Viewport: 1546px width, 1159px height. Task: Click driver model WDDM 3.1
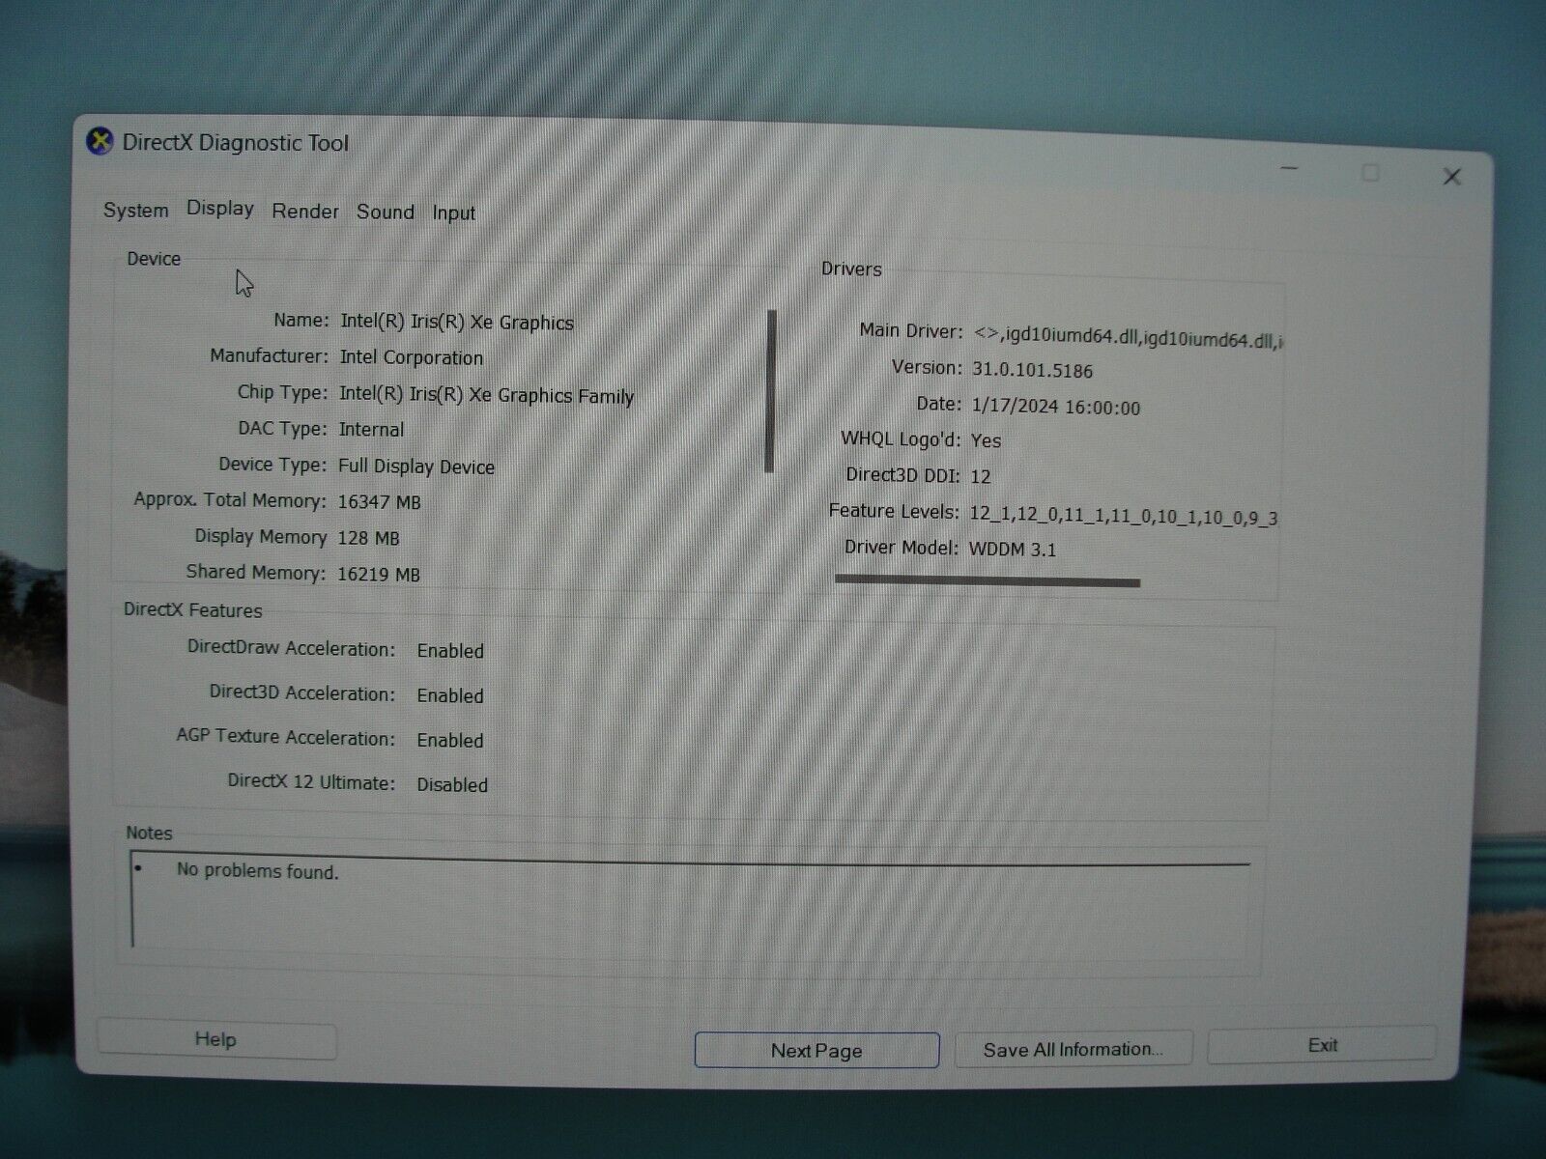pyautogui.click(x=1013, y=550)
